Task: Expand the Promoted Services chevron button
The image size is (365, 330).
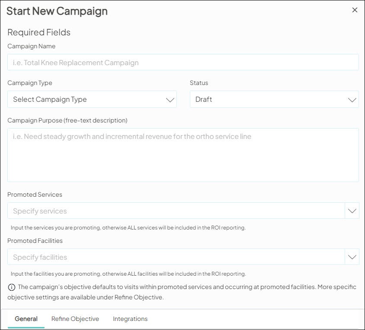Action: pos(352,211)
